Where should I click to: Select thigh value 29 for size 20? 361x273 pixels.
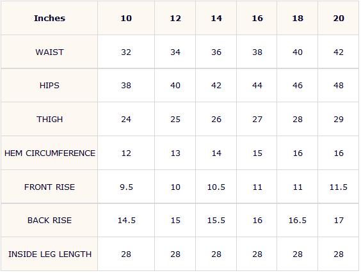pos(339,120)
